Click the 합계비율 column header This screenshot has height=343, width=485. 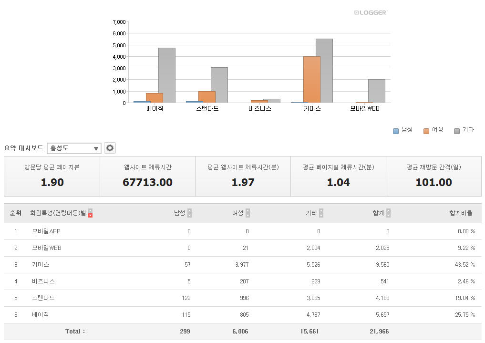(460, 213)
